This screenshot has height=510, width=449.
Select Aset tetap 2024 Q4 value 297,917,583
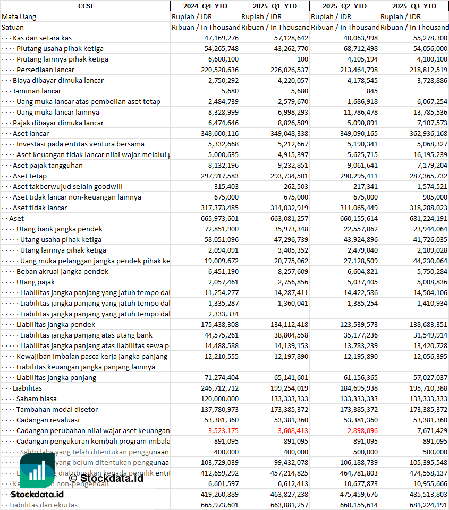pyautogui.click(x=220, y=176)
